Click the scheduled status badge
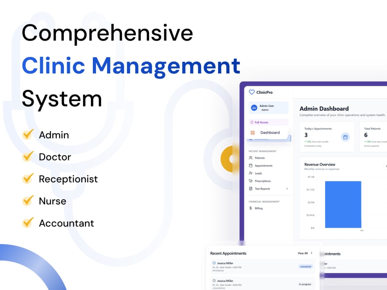Screen dimensions: 387x290 click(306, 266)
